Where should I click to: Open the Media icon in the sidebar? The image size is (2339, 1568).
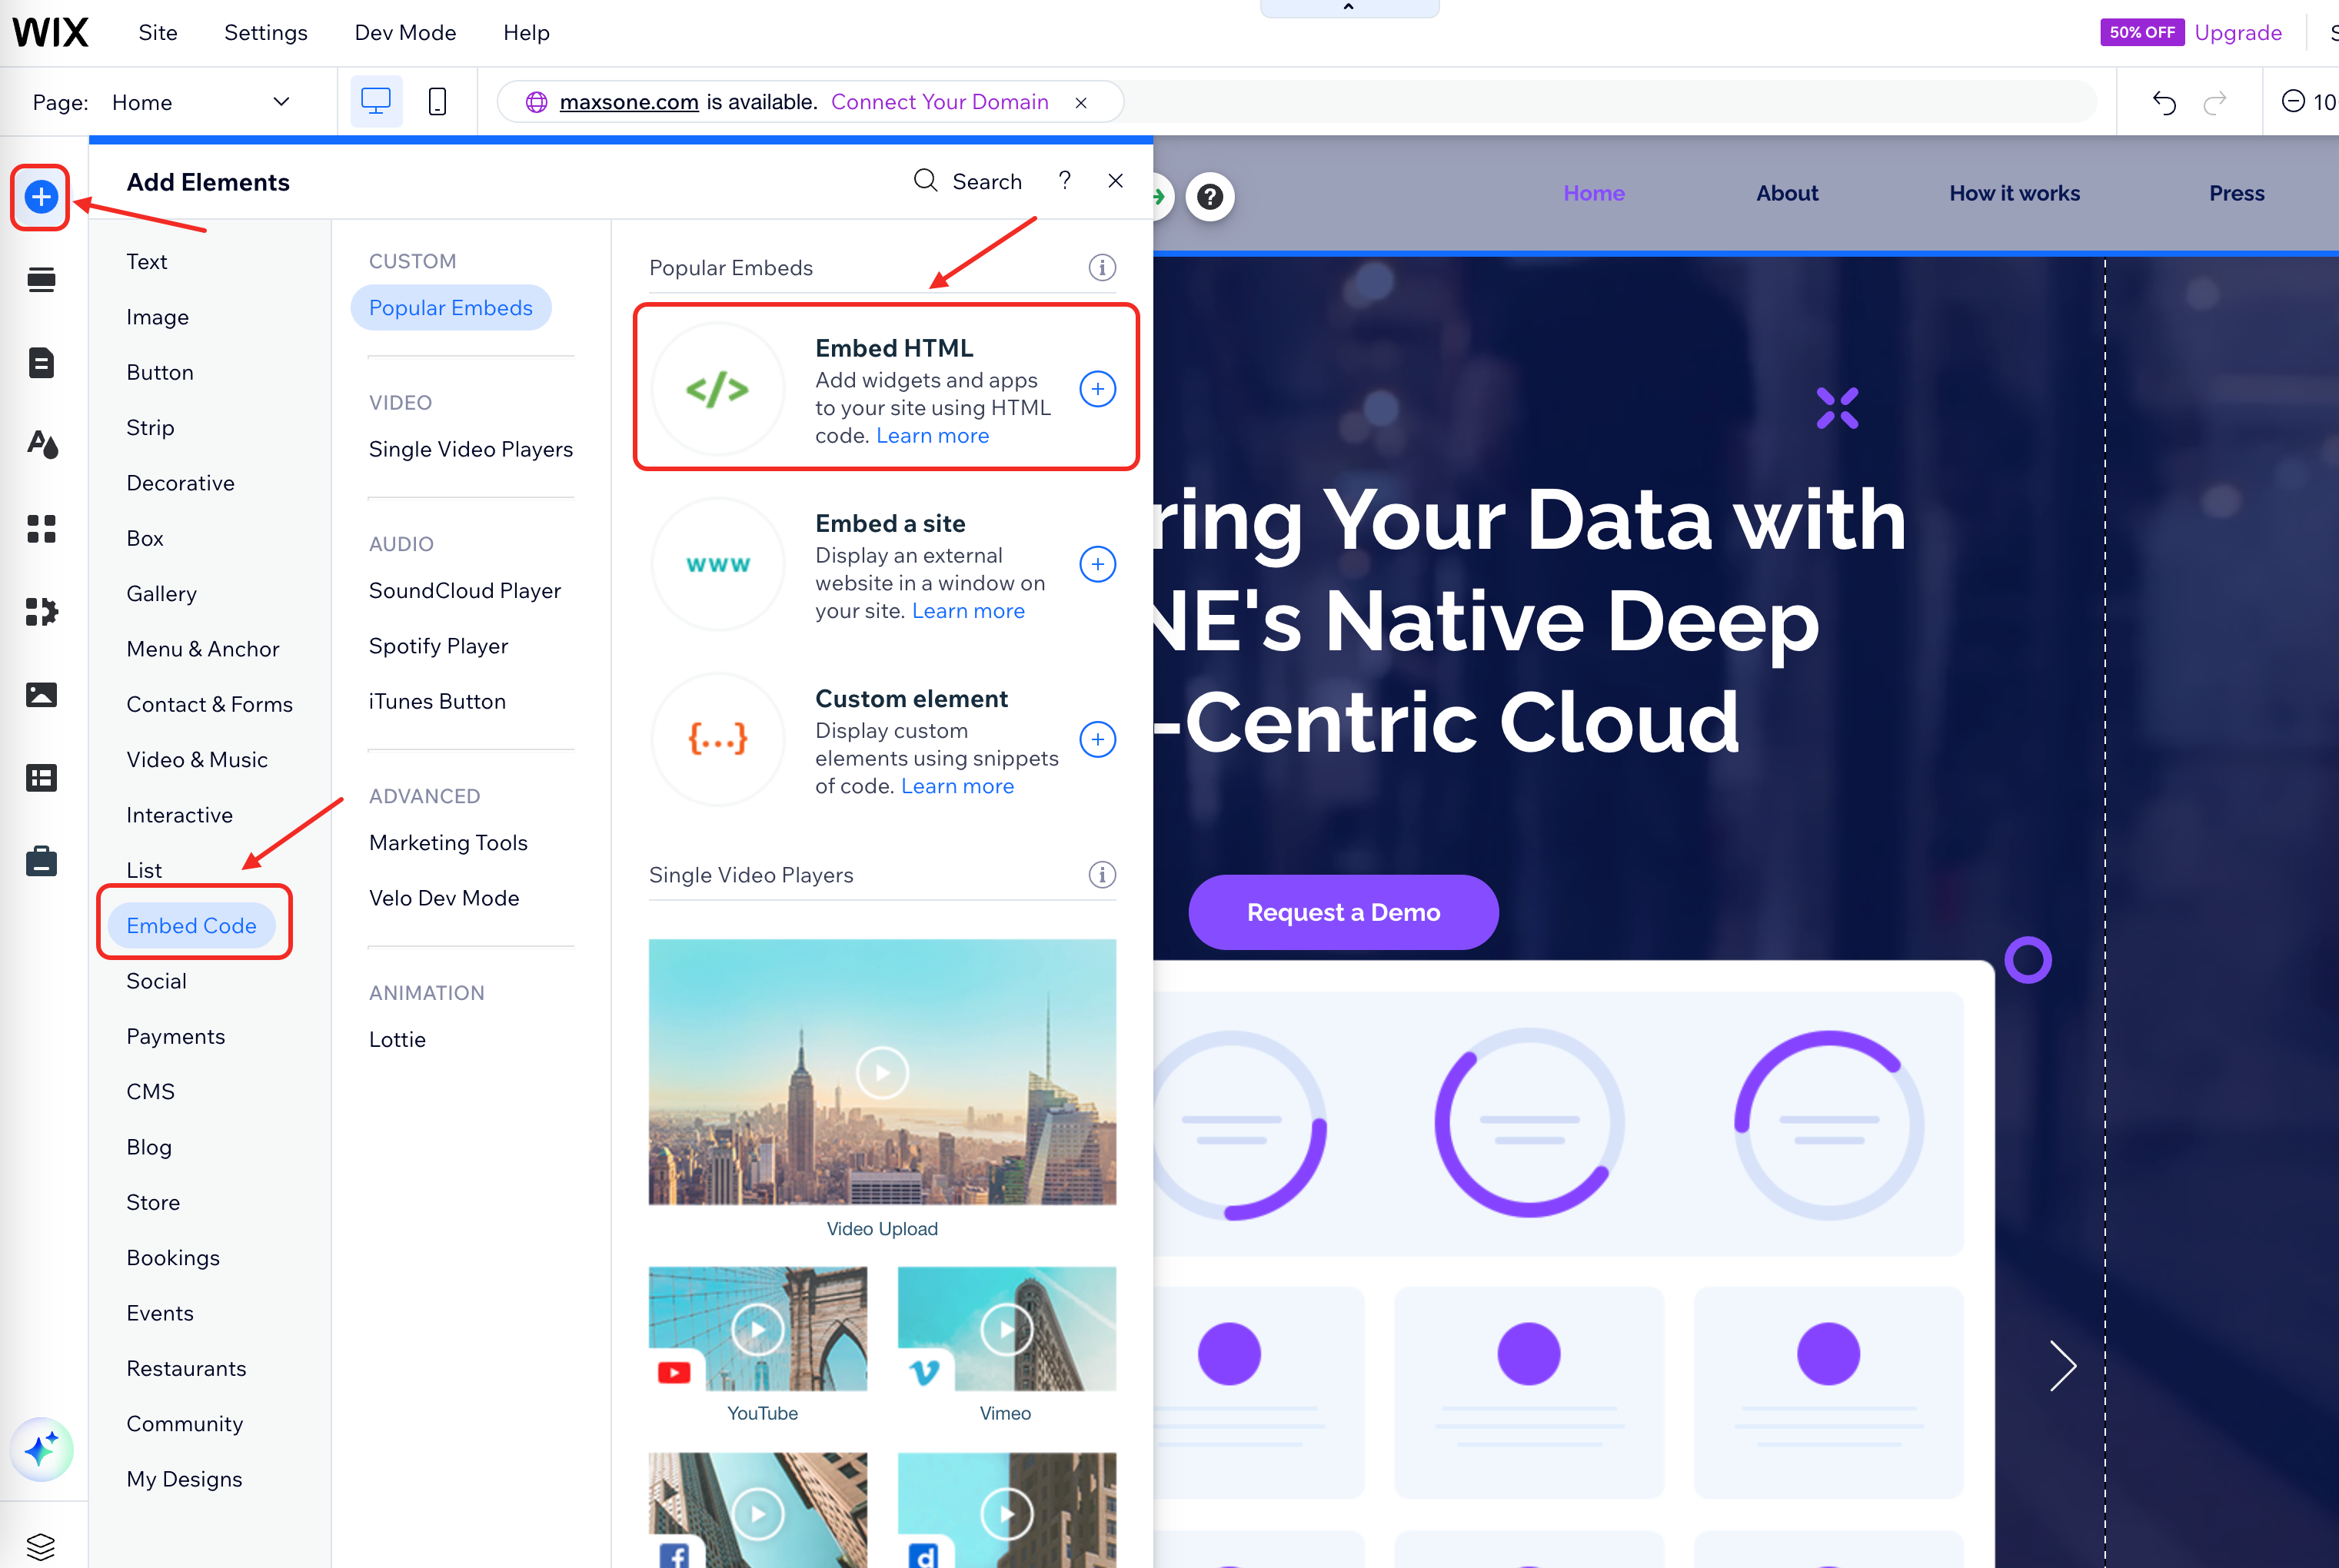[41, 694]
